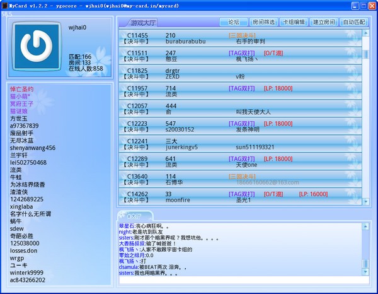This screenshot has width=378, height=294.
Task: Select room C11825 drgtr row
Action: (241, 74)
